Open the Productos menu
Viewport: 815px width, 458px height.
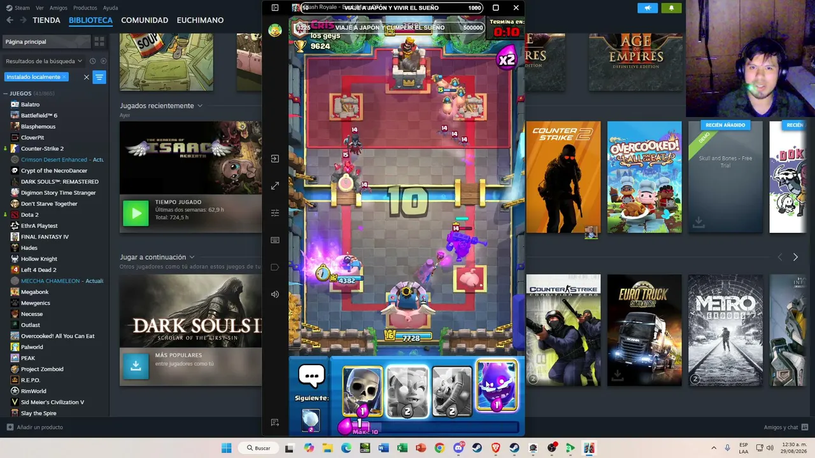85,8
